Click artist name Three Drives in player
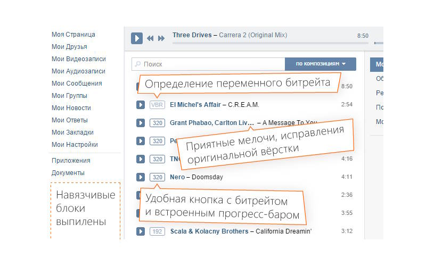Viewport: 426px width, 266px height. pyautogui.click(x=192, y=35)
